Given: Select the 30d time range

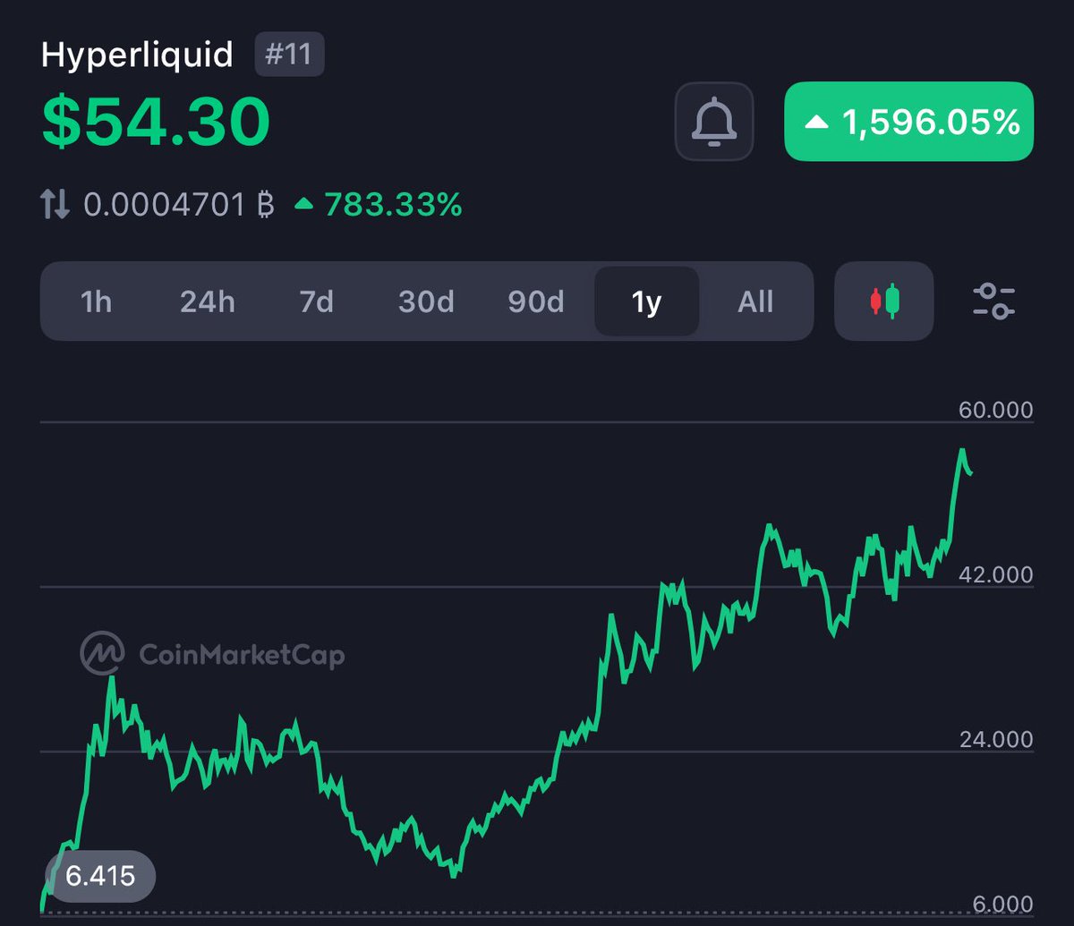Looking at the screenshot, I should coord(426,302).
